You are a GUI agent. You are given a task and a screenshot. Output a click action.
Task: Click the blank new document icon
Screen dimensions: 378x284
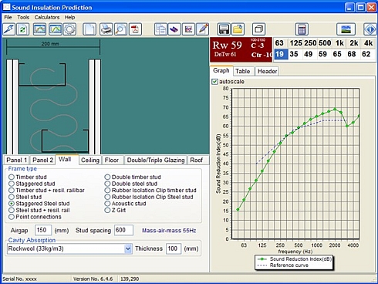[x=89, y=29]
